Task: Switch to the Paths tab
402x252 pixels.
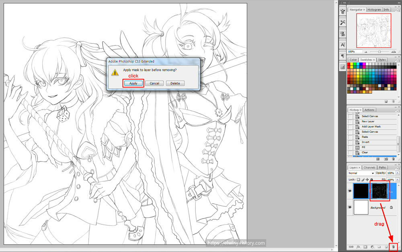Action: 382,168
